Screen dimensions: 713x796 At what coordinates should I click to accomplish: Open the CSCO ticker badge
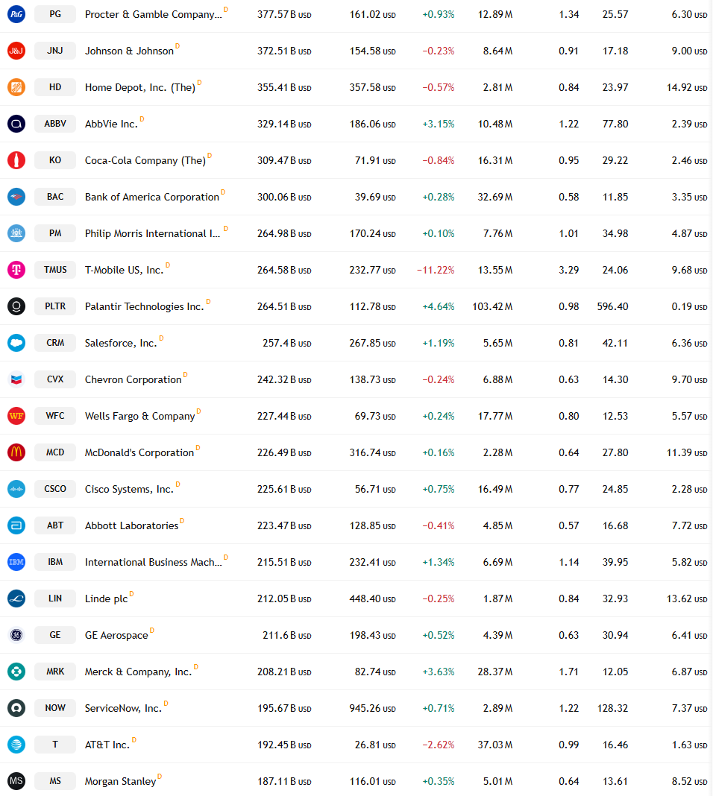point(55,489)
